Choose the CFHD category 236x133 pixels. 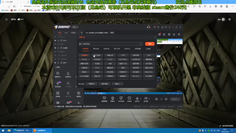click(123, 55)
